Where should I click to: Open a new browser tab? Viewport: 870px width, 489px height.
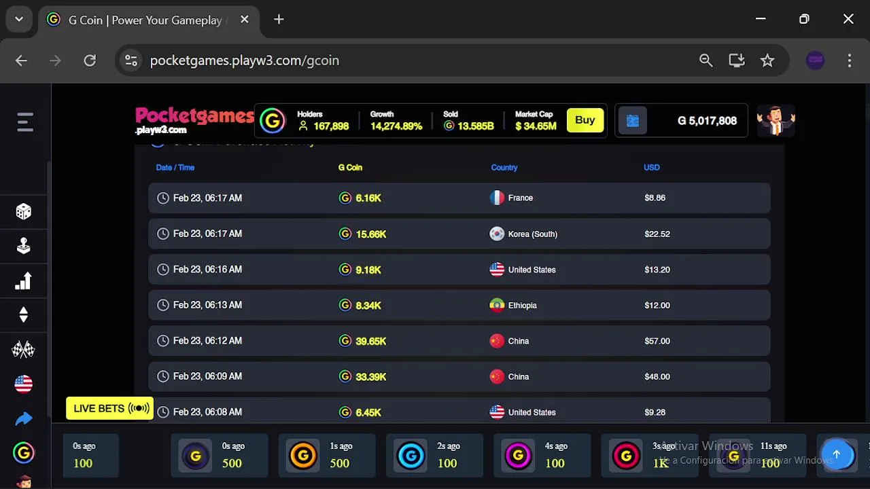tap(279, 20)
